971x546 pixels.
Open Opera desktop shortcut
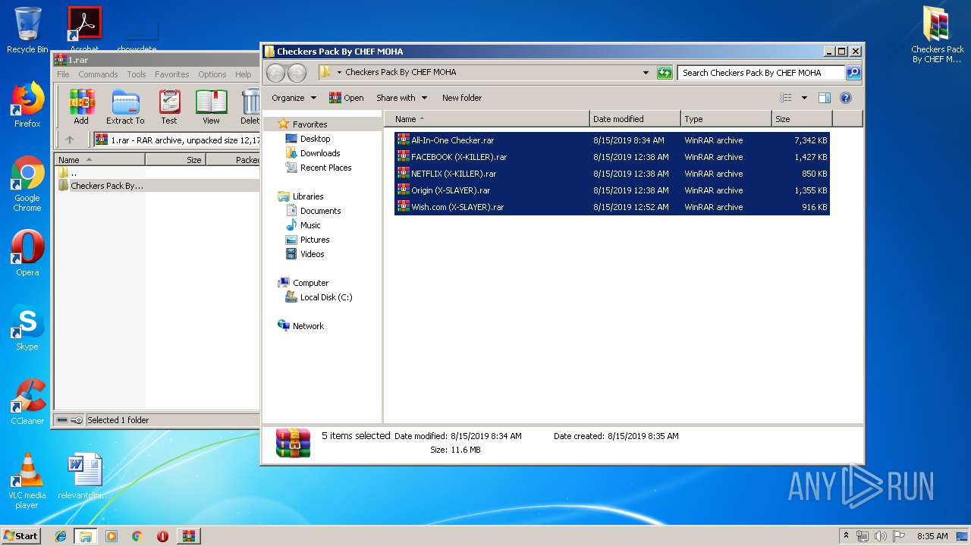click(27, 253)
